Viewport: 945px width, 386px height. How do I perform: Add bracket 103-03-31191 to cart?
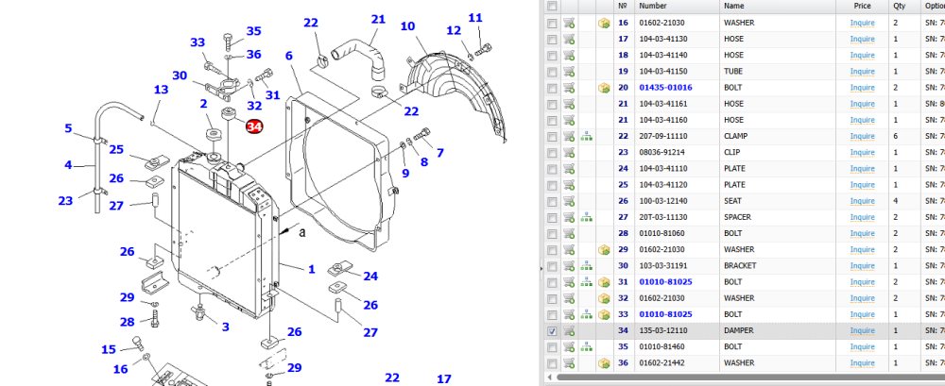(569, 266)
